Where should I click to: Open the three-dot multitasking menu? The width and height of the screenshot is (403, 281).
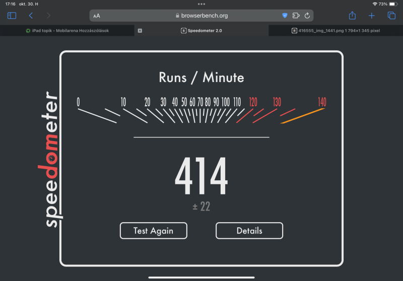[201, 4]
